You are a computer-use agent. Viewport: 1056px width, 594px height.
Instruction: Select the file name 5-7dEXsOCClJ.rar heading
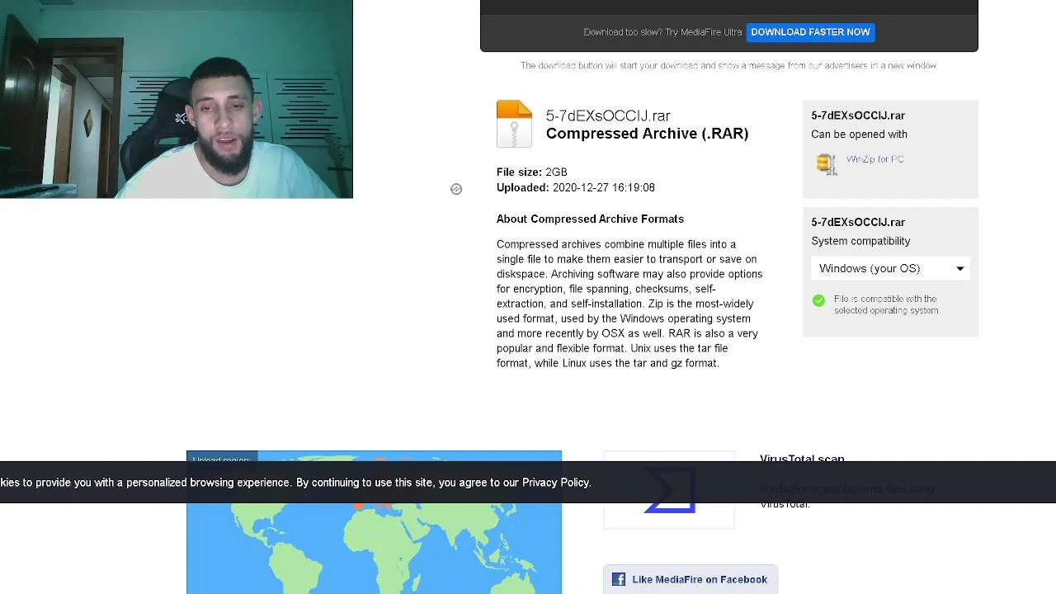point(608,115)
